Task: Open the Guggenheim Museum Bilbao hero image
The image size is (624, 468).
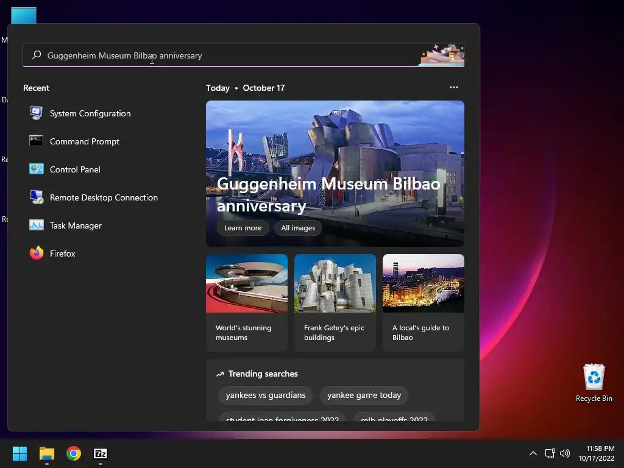Action: [335, 173]
